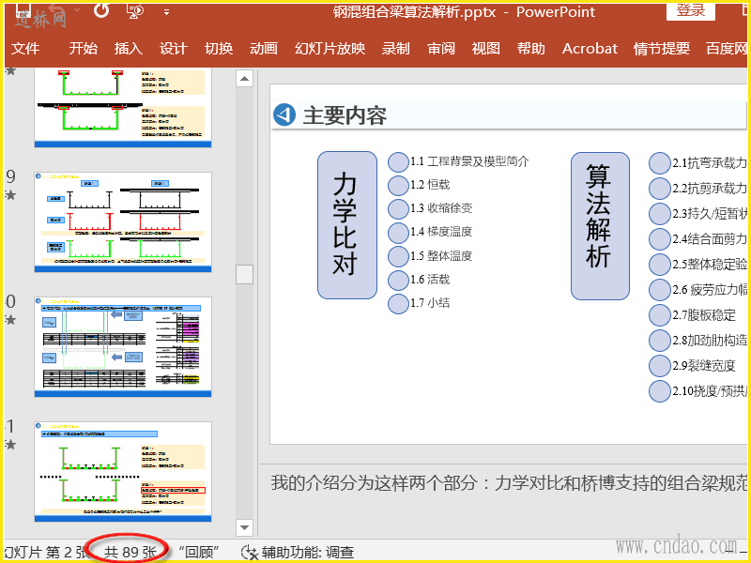Click the animation star under slide 9 number
This screenshot has width=751, height=563.
(x=10, y=195)
